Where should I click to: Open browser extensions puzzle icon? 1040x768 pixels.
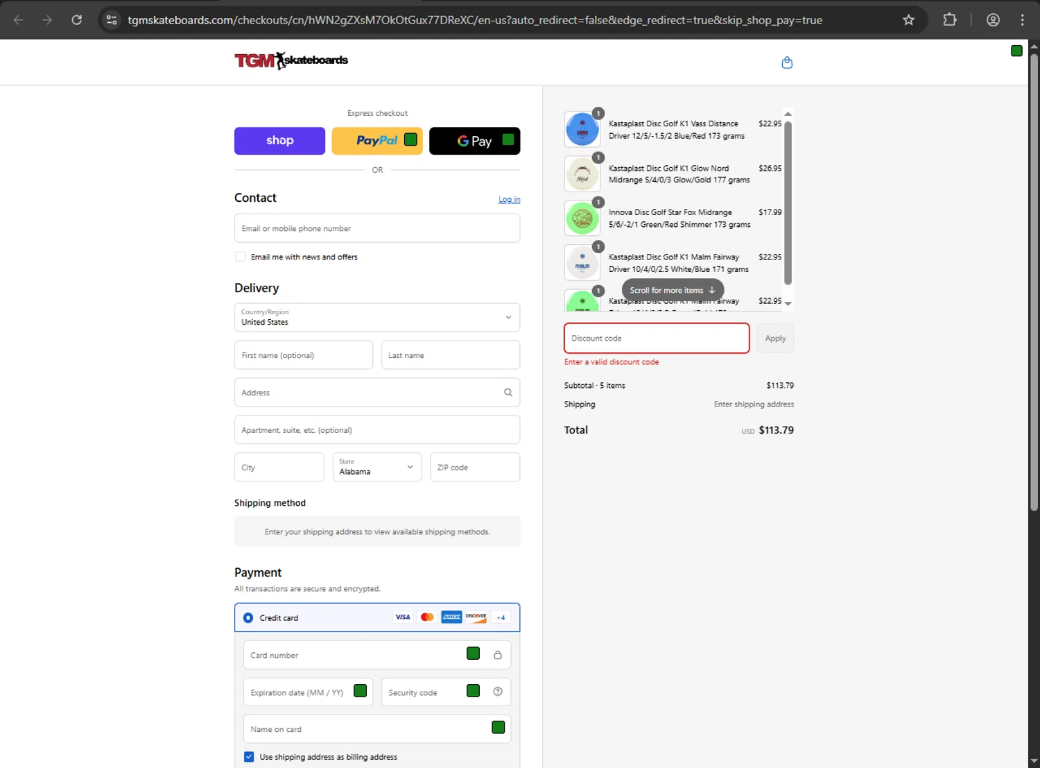[x=950, y=20]
